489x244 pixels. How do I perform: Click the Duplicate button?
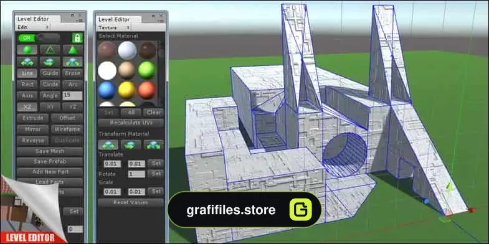point(67,141)
